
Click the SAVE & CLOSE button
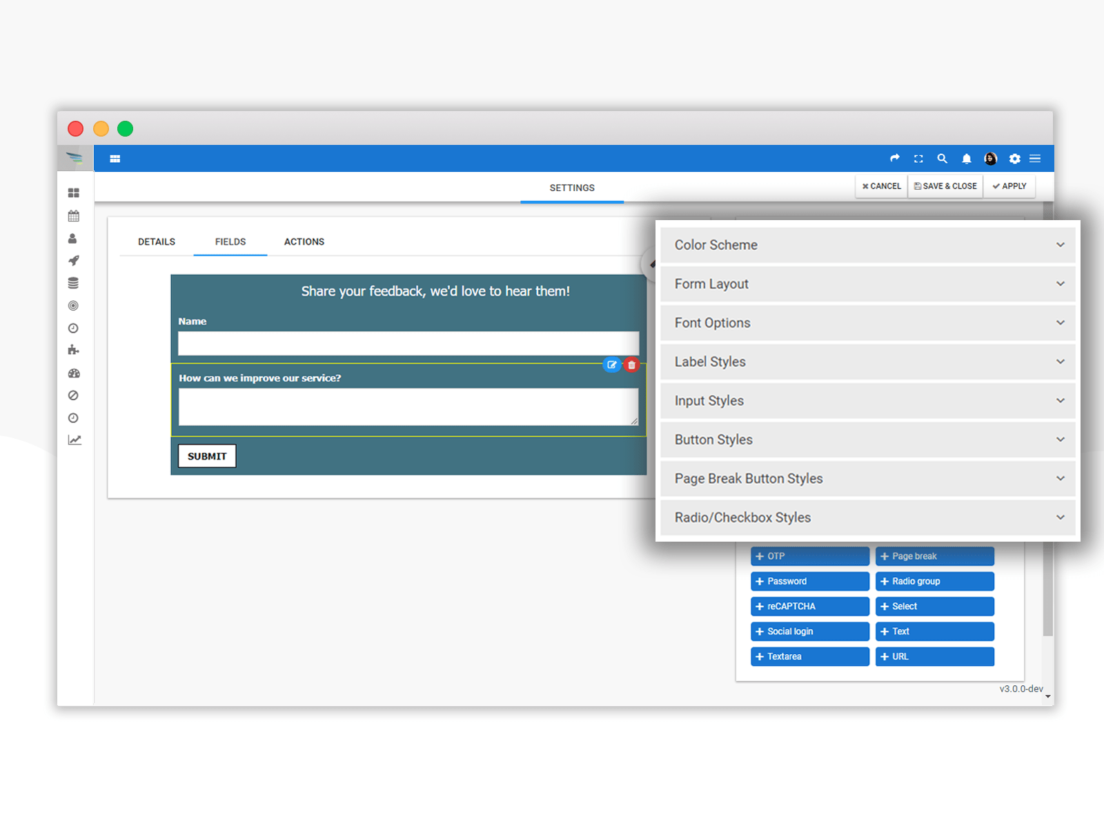[945, 186]
